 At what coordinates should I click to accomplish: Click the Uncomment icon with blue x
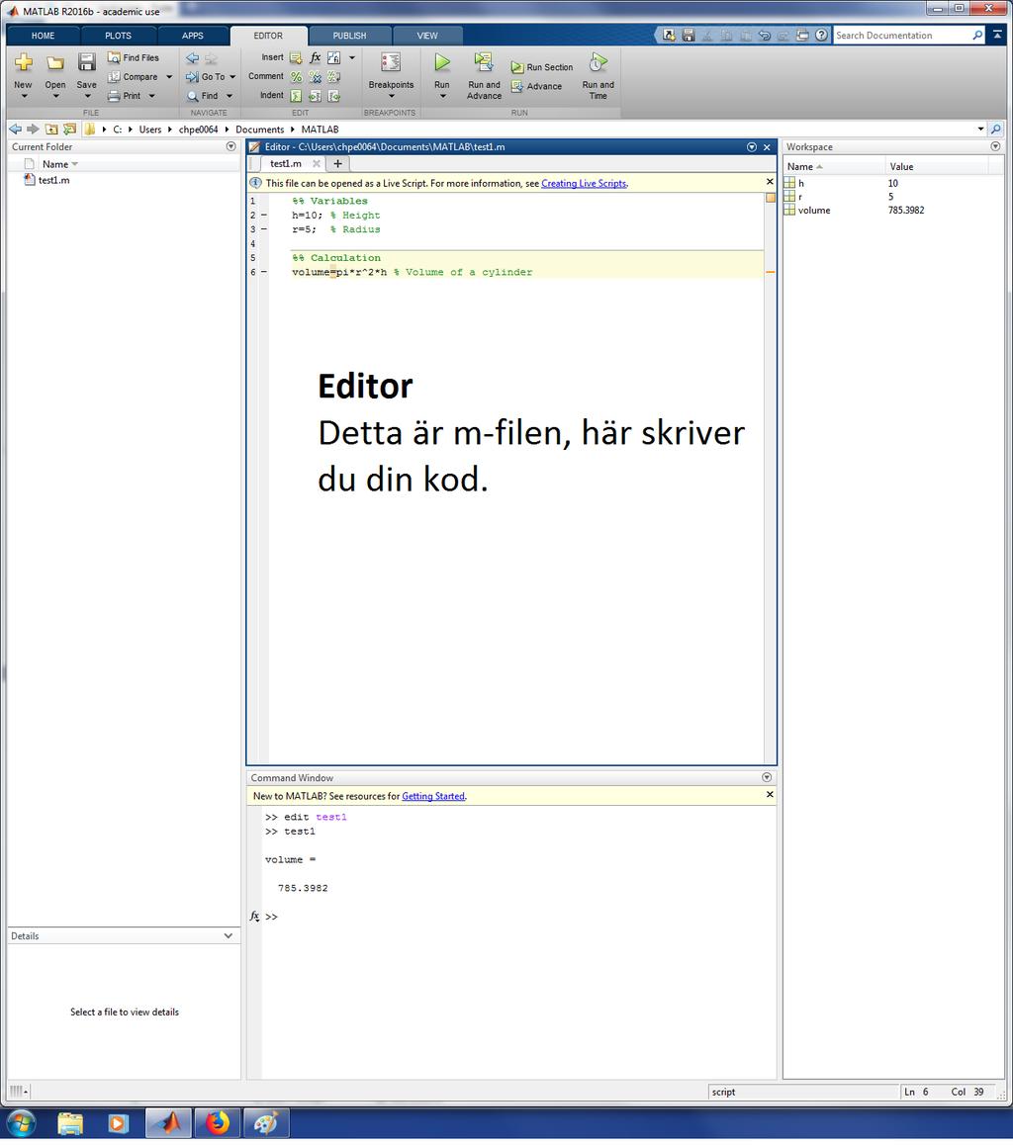(315, 77)
